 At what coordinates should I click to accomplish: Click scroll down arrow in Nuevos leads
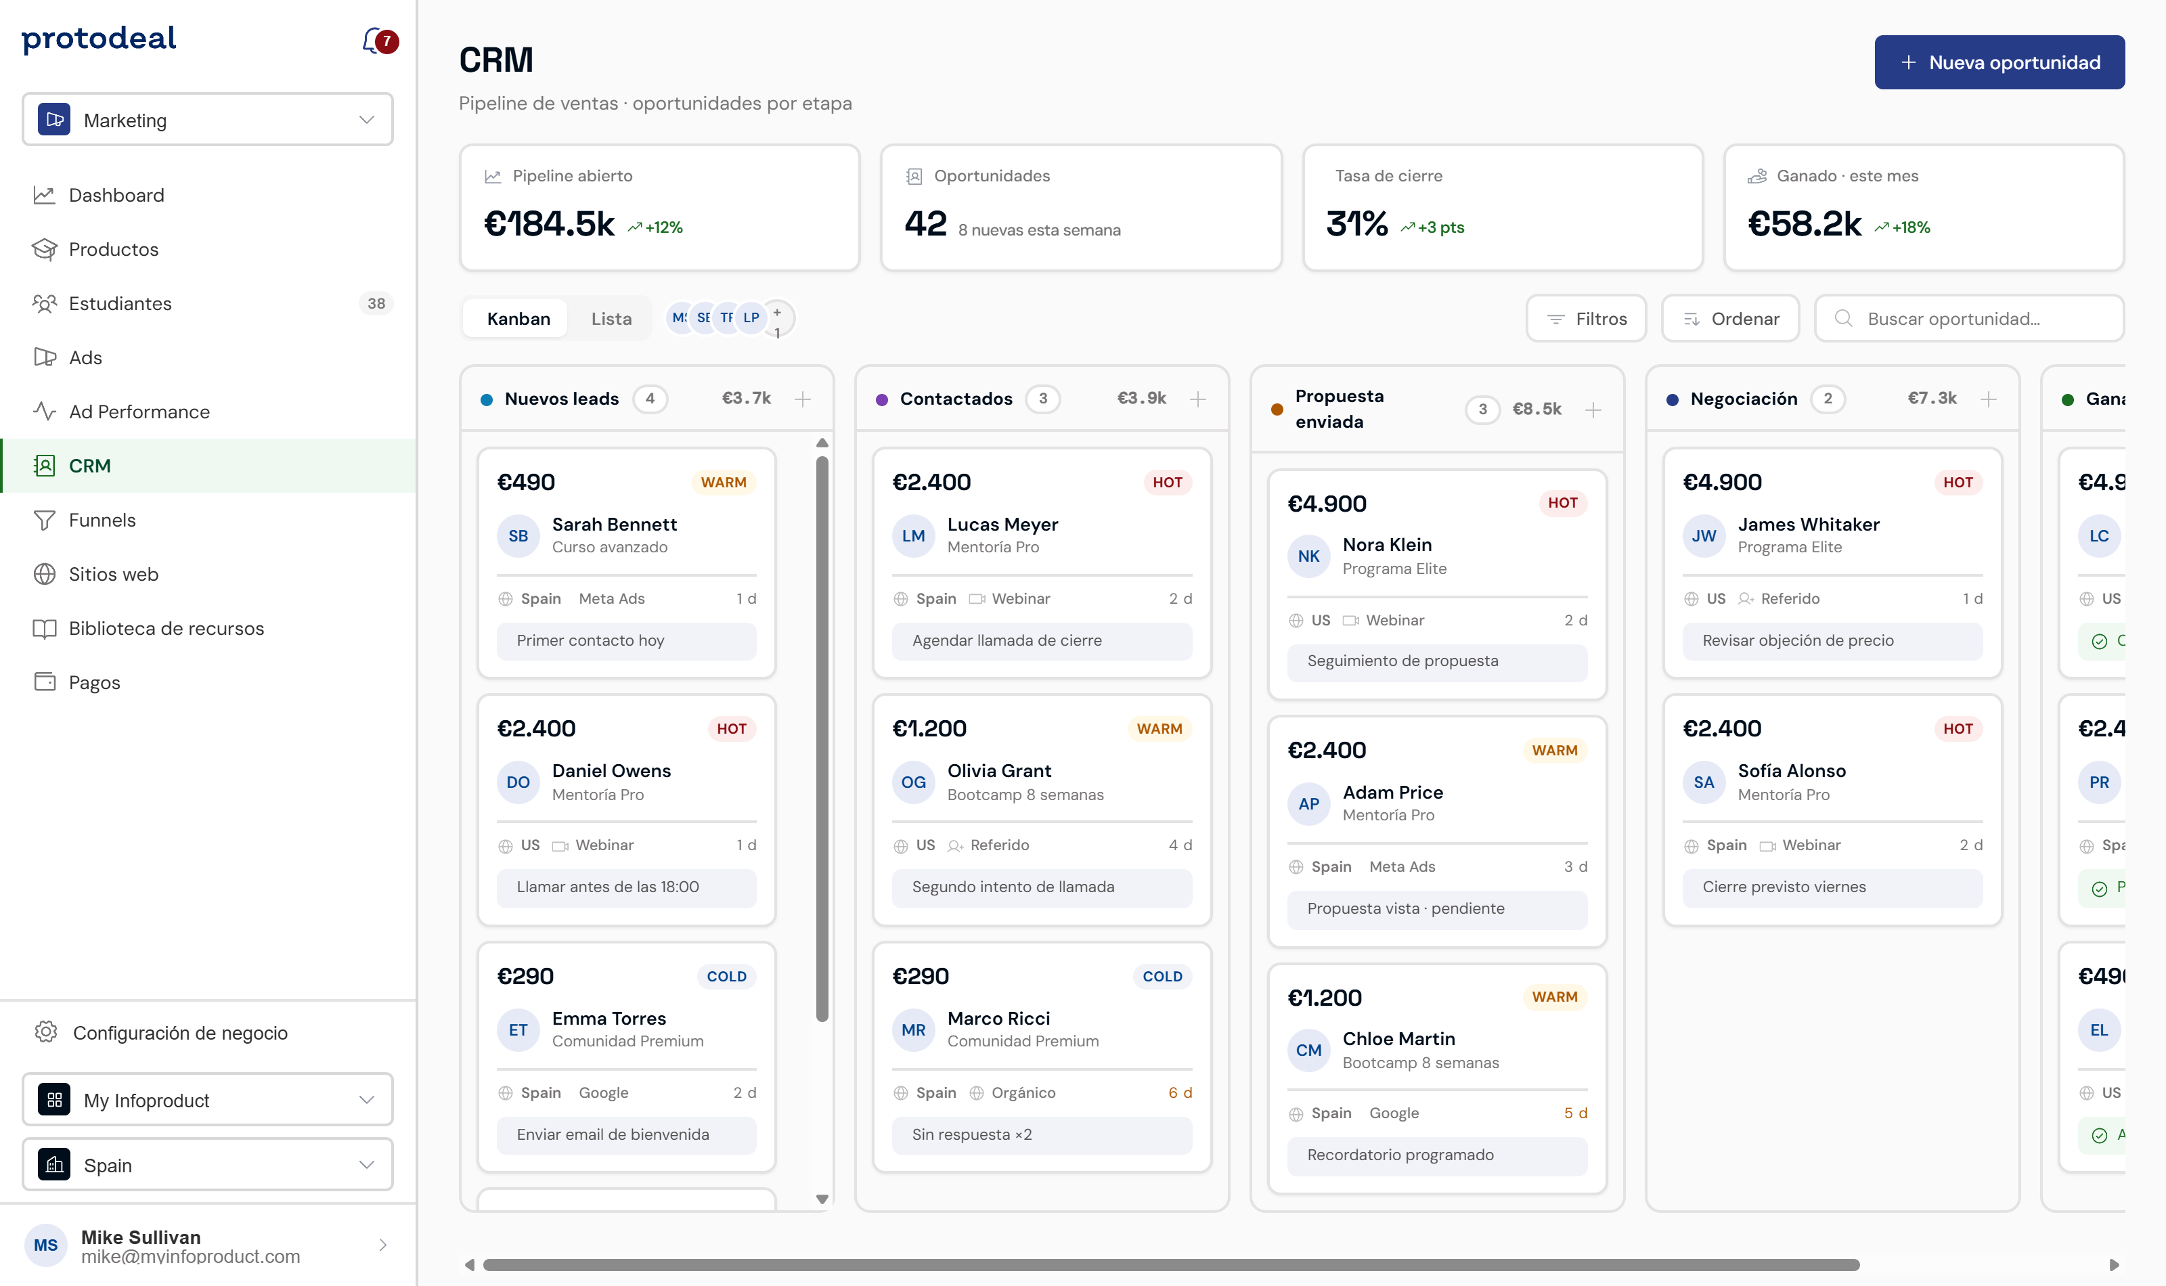pos(822,1199)
